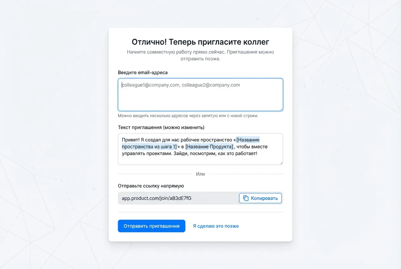Click the copy icon beside the invite link
Screen dimensions: 401x269
[x=246, y=198]
